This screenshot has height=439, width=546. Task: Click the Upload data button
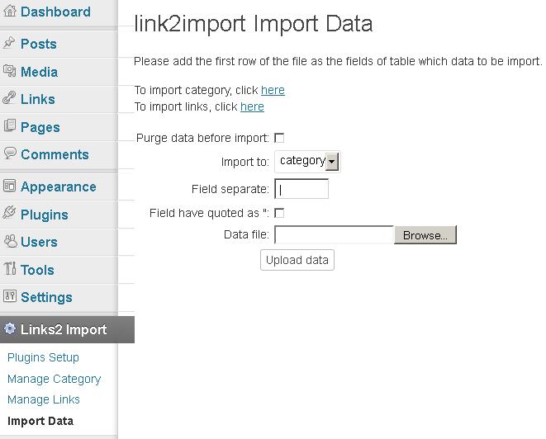[x=297, y=260]
